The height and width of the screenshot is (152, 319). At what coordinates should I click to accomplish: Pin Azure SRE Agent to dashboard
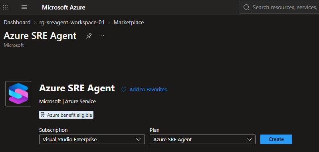89,36
